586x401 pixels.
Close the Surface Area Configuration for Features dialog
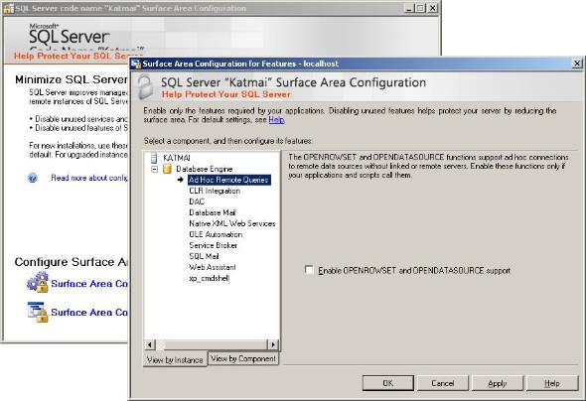577,64
